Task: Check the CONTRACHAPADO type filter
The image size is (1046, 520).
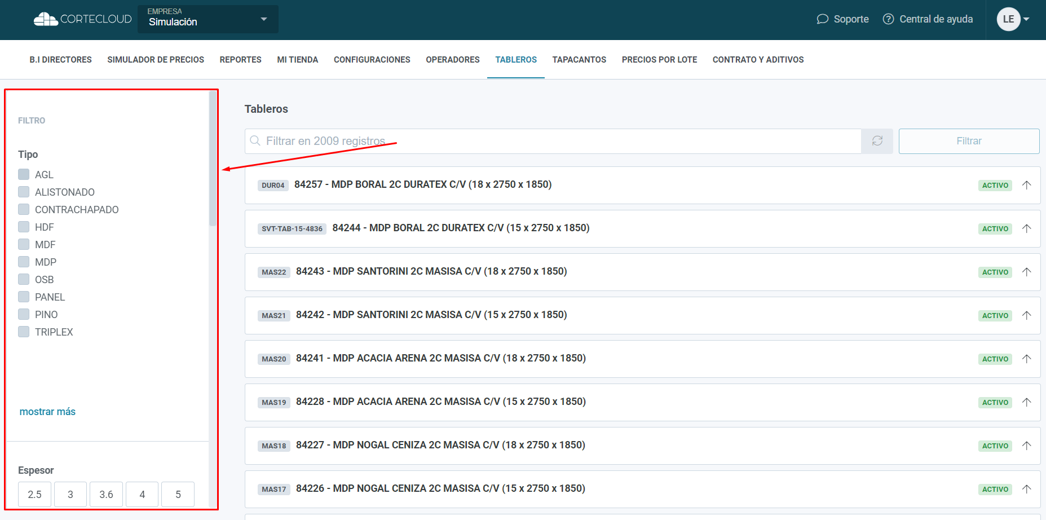Action: 24,209
